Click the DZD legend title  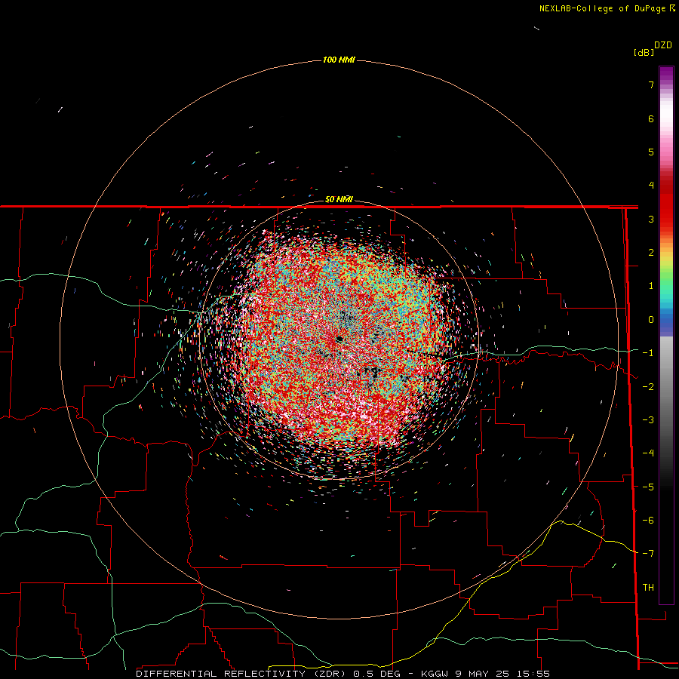click(x=663, y=45)
